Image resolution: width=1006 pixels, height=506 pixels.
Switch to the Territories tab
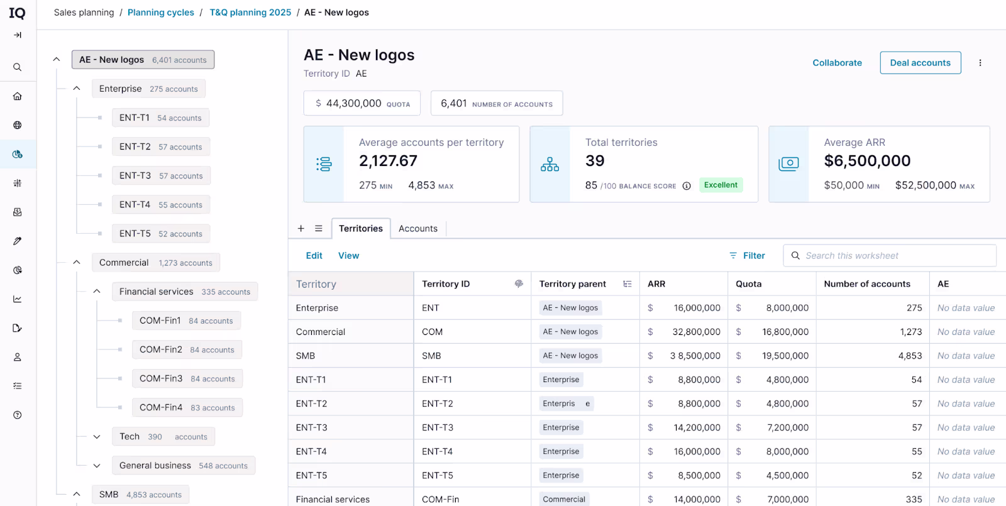[361, 229]
